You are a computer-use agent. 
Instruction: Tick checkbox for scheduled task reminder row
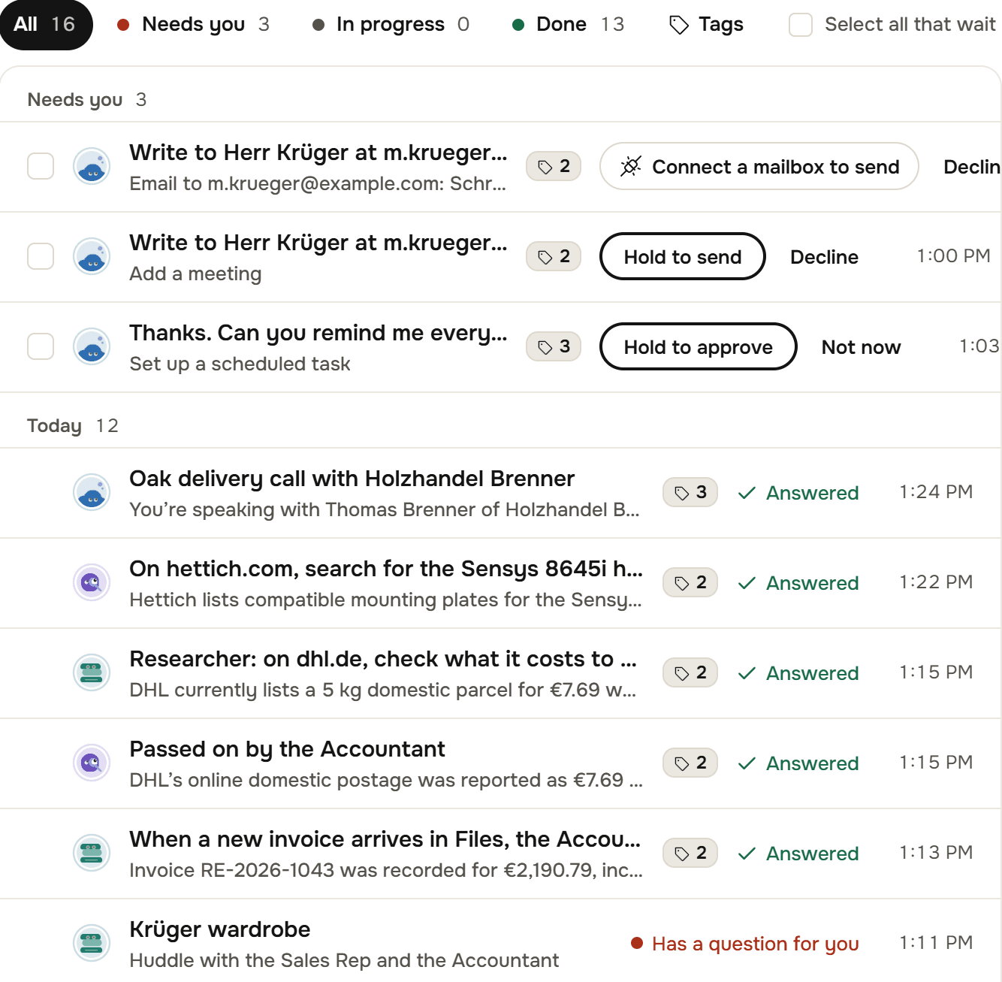[x=41, y=346]
